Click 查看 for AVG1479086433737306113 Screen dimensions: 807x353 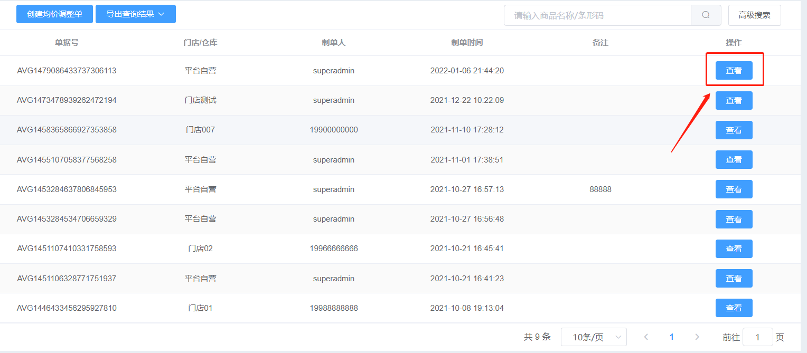tap(734, 71)
